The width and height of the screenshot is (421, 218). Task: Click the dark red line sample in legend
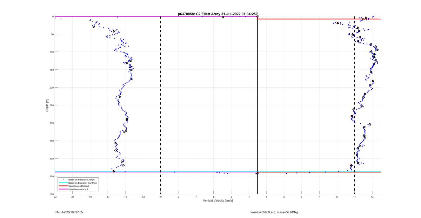[63, 186]
